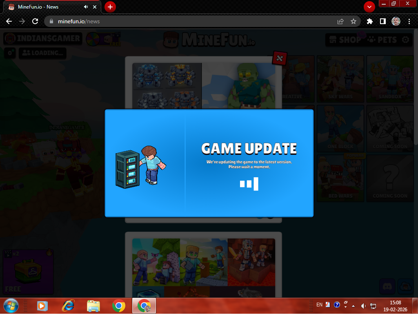Close the news panel with red X
The image size is (418, 317).
[x=280, y=58]
